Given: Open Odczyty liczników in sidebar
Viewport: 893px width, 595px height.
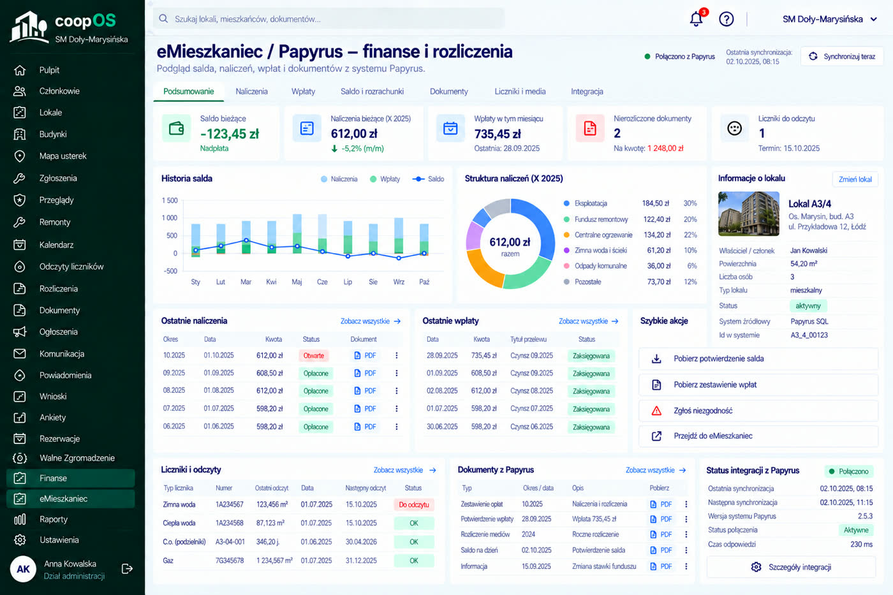Looking at the screenshot, I should pyautogui.click(x=70, y=267).
